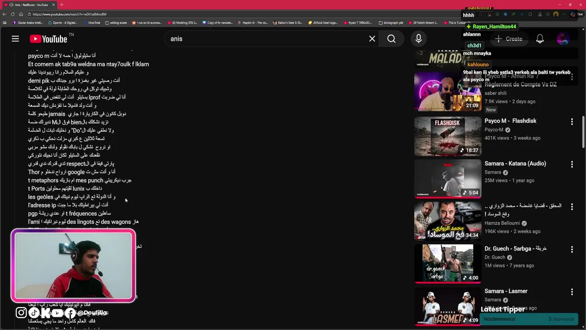Open the VirusTotal bookmark
586x330 pixels.
coord(92,22)
